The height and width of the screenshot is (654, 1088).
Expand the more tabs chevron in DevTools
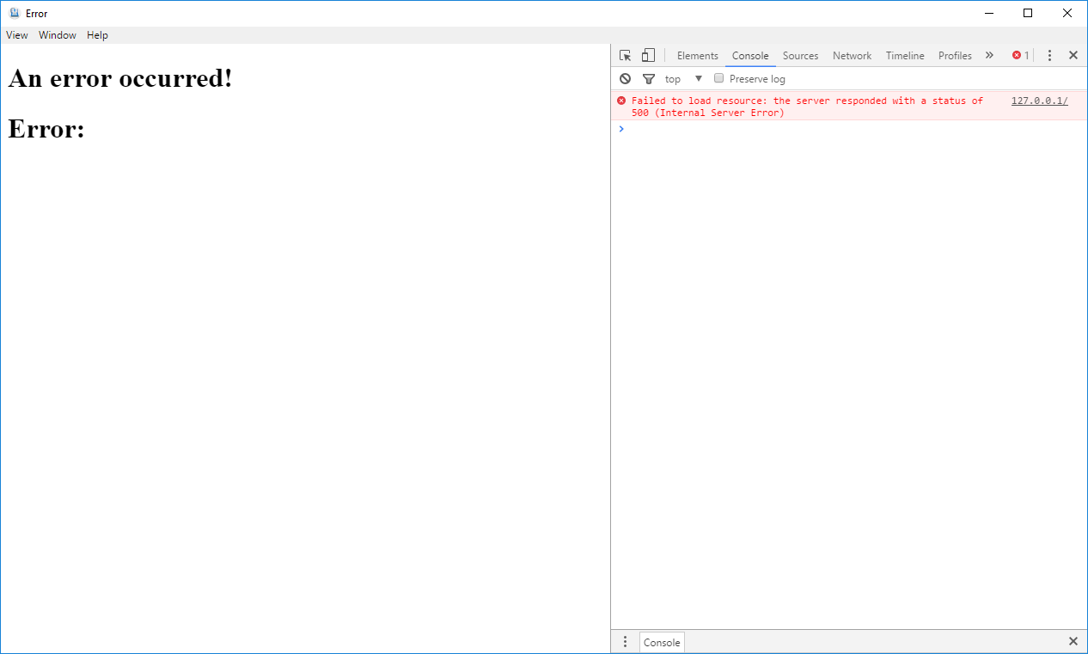tap(989, 56)
